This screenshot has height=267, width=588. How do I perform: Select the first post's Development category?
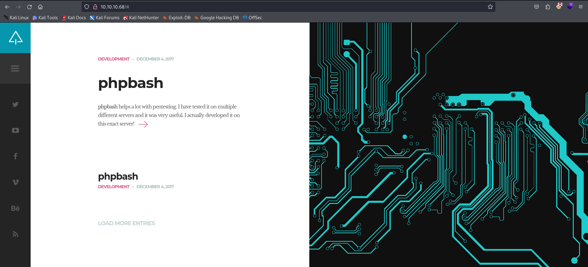[x=114, y=59]
